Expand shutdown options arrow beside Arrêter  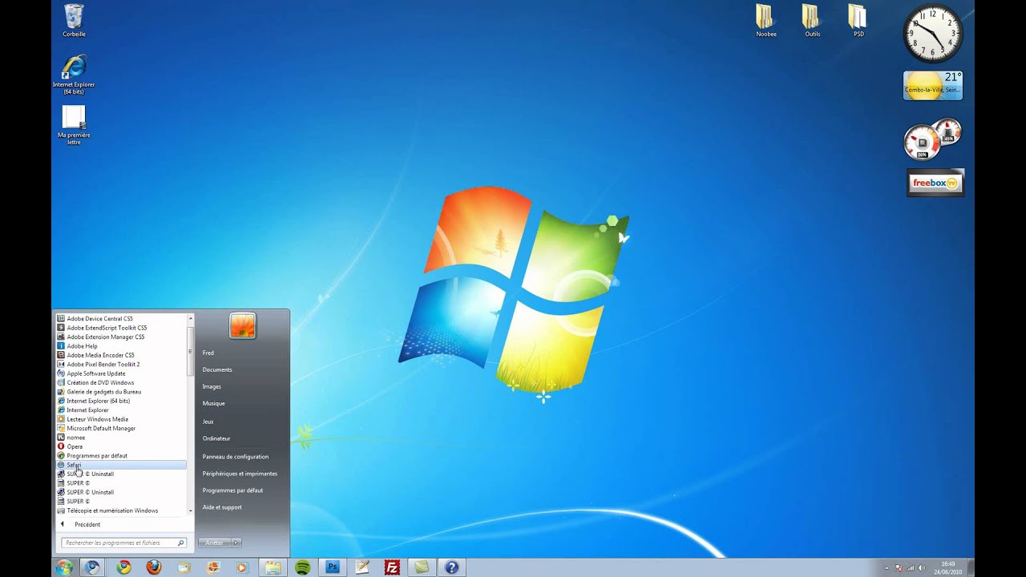point(236,543)
